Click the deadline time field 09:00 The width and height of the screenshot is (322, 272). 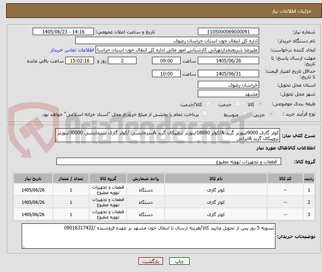point(166,60)
